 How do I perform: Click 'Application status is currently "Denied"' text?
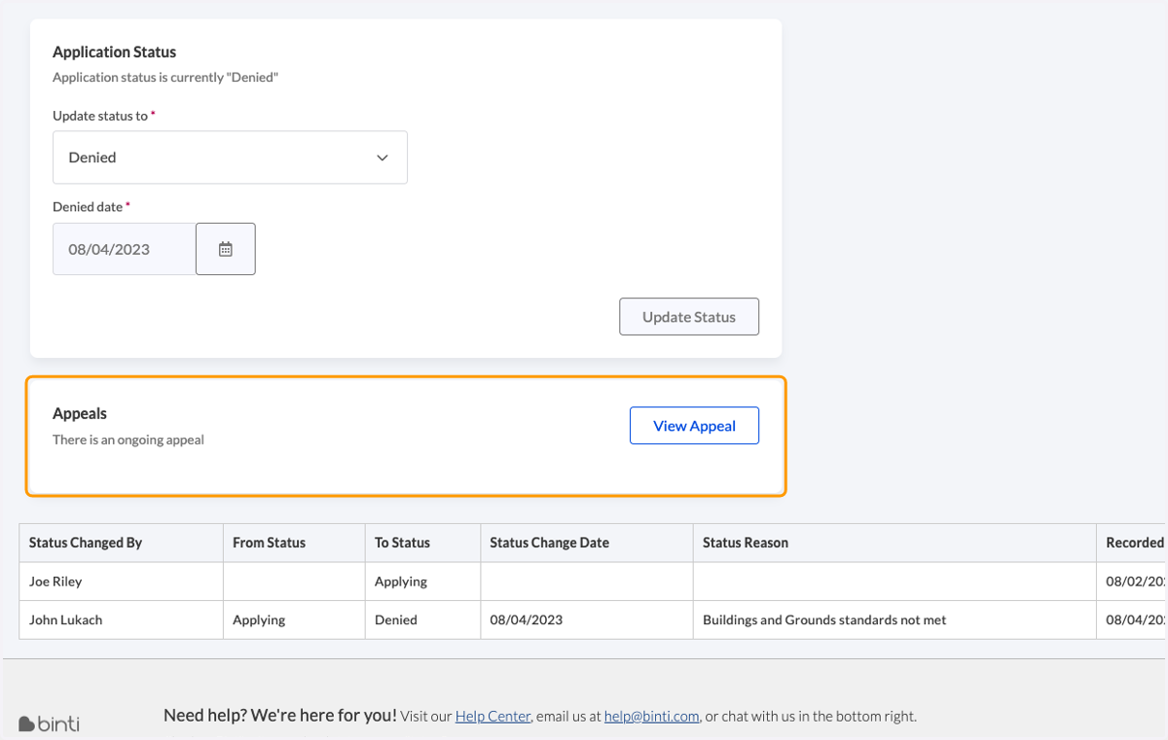point(165,77)
